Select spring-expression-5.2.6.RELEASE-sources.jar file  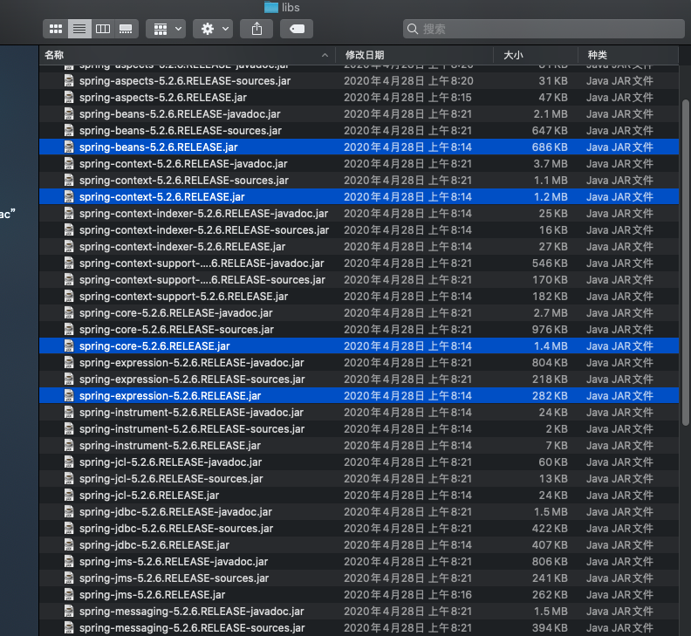359,379
